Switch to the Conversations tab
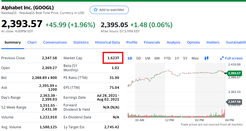Image resolution: width=246 pixels, height=131 pixels. (55, 42)
